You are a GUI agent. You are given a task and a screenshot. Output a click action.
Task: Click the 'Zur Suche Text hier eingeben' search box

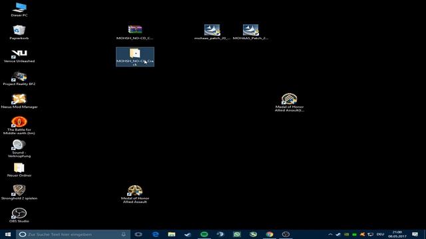(73, 234)
